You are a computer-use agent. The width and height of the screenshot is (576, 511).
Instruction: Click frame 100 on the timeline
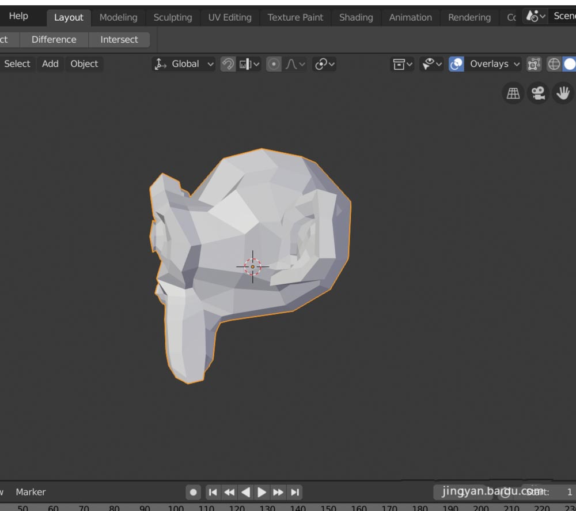tap(176, 507)
